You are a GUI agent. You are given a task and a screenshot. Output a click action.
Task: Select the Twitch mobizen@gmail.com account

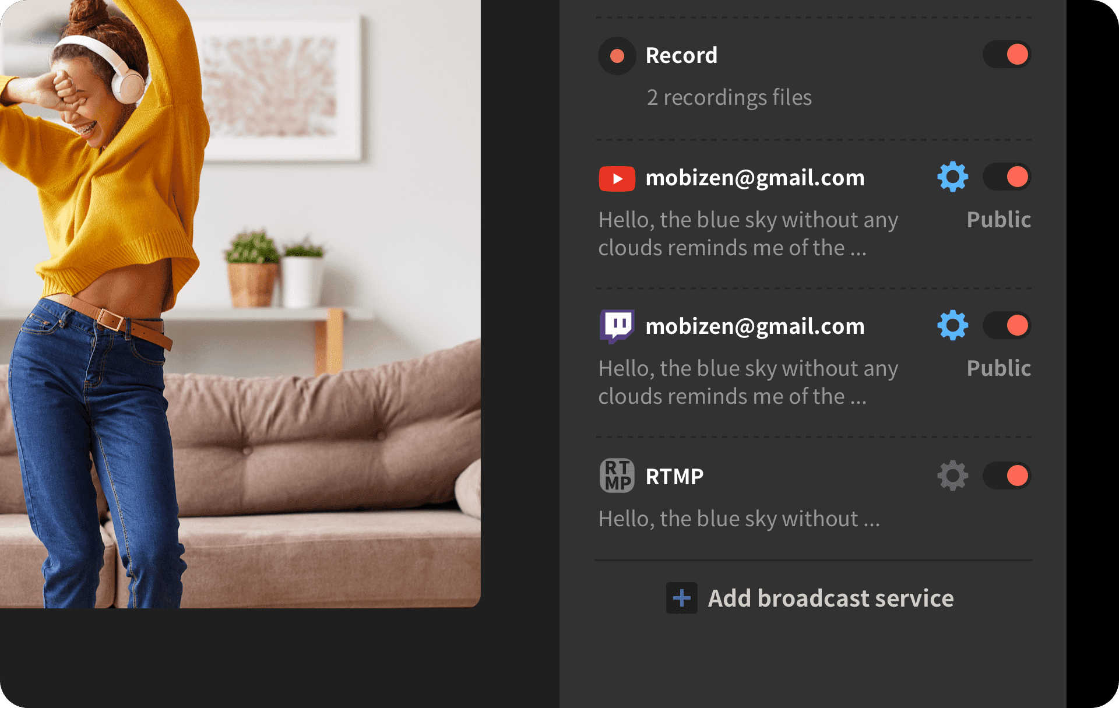pyautogui.click(x=755, y=326)
